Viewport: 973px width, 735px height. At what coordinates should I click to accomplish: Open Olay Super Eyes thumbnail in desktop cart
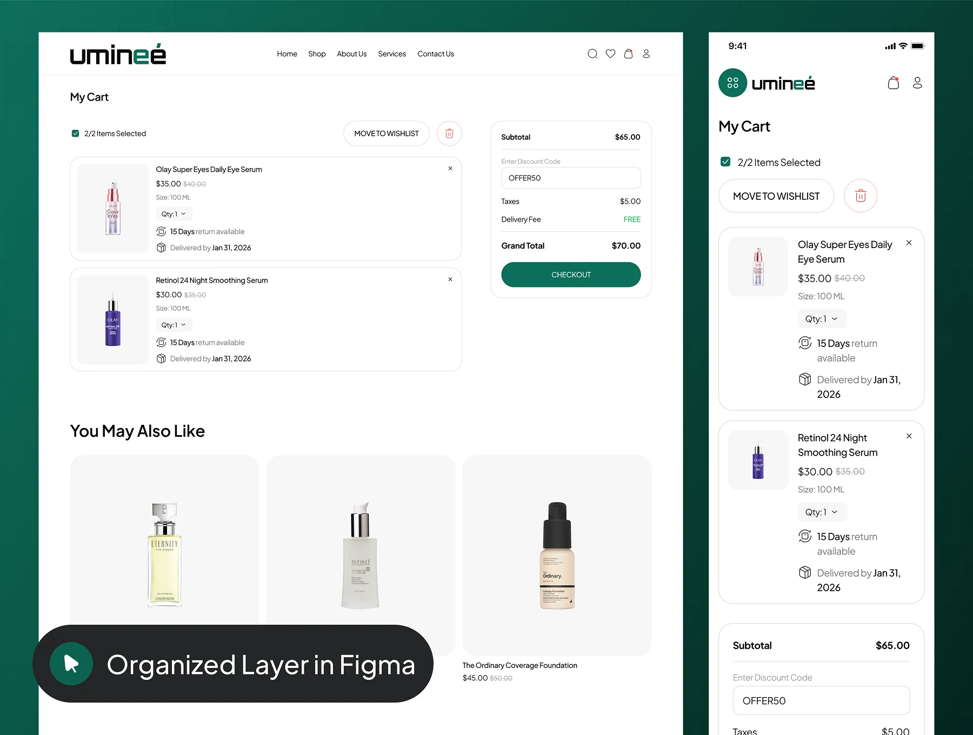(113, 209)
